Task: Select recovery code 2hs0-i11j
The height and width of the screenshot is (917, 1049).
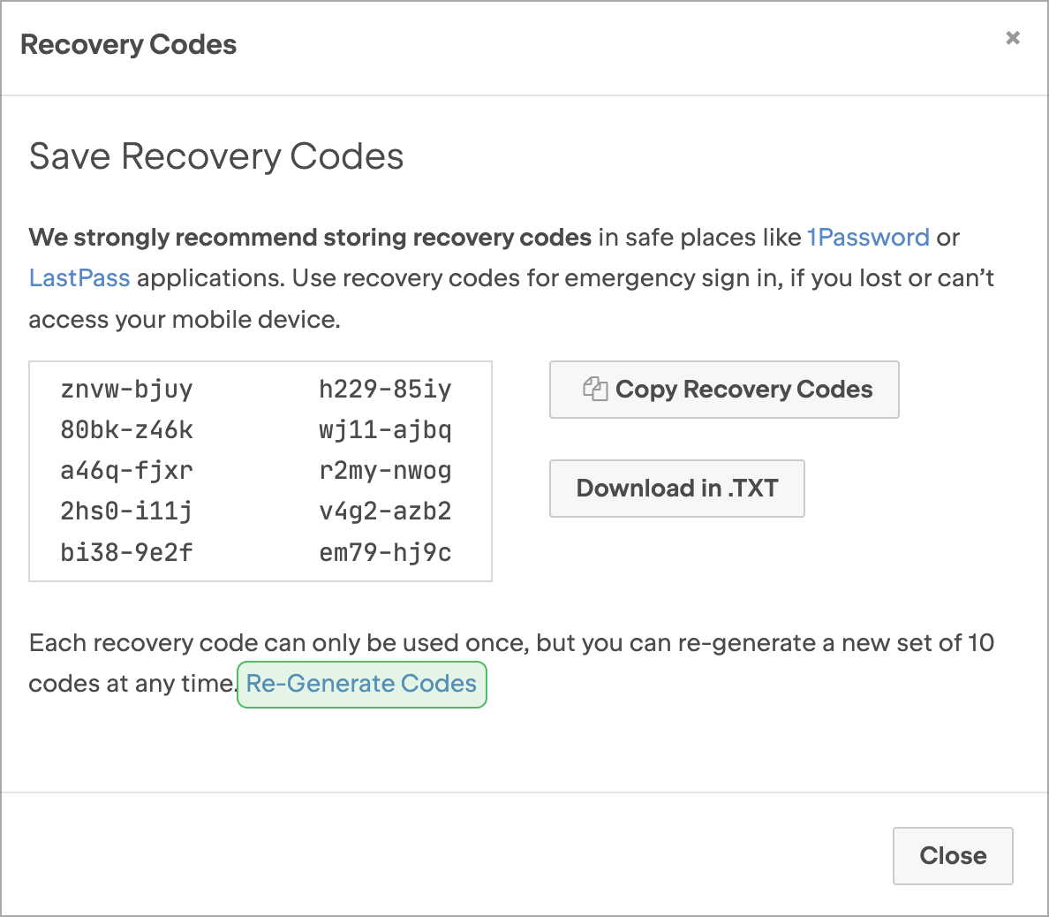Action: tap(126, 512)
